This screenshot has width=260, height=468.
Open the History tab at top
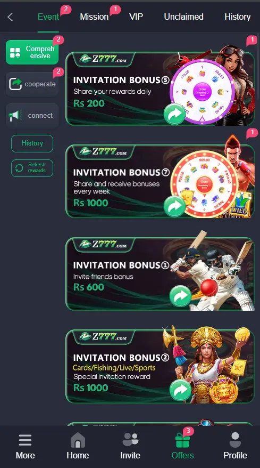click(x=237, y=17)
